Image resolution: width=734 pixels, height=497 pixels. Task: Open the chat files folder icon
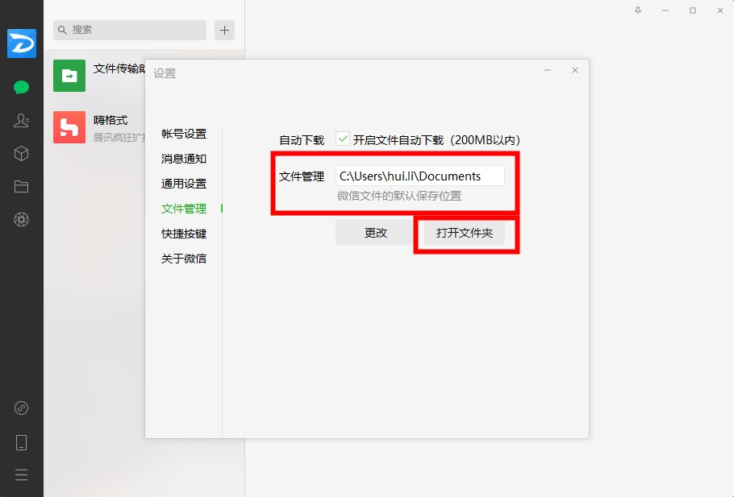(x=21, y=187)
